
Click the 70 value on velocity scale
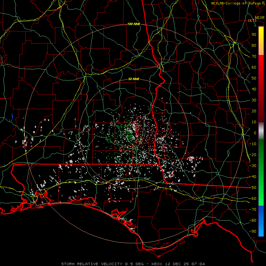point(254,56)
